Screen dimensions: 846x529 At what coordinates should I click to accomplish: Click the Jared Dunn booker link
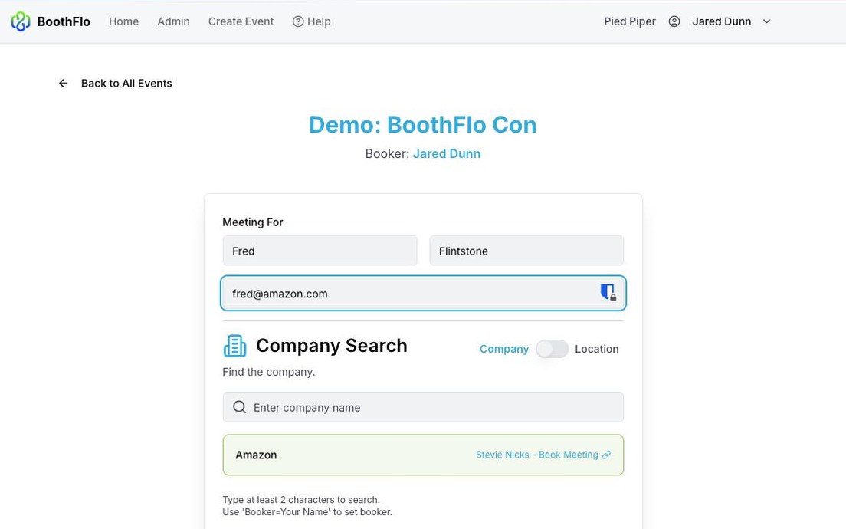point(446,154)
